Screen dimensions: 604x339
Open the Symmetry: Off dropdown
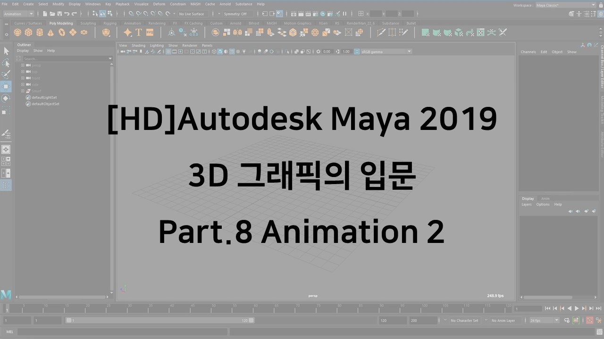237,14
